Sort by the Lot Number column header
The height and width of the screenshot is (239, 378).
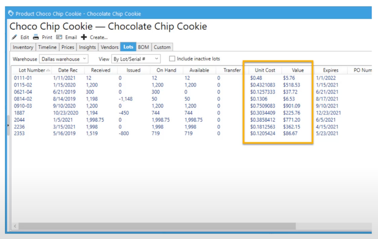point(32,70)
